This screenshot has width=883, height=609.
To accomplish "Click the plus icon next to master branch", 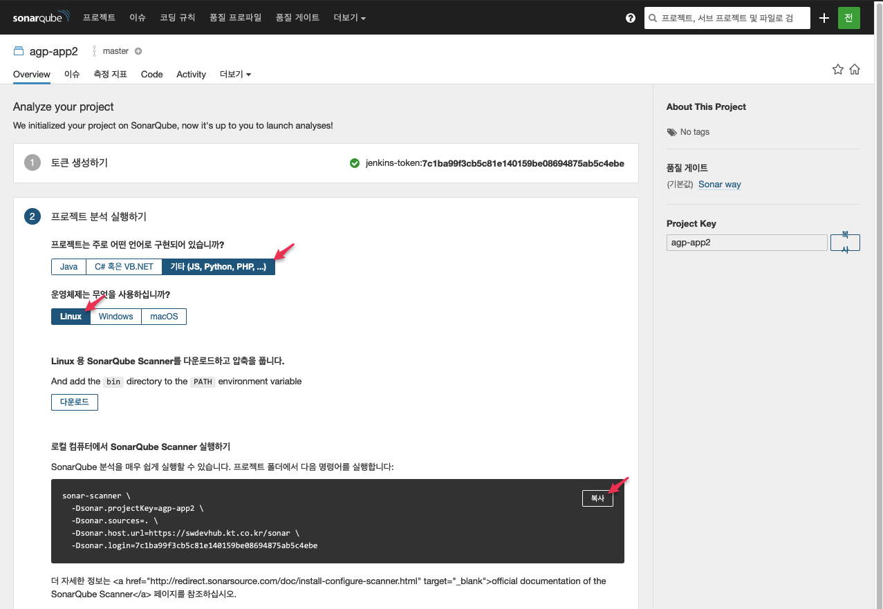I will (x=138, y=51).
